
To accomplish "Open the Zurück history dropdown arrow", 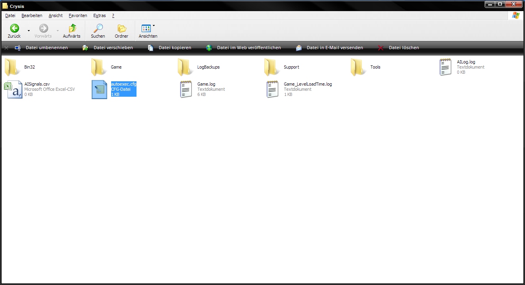I will pyautogui.click(x=29, y=31).
